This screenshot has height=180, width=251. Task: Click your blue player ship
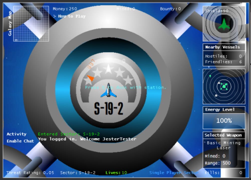[x=109, y=91]
